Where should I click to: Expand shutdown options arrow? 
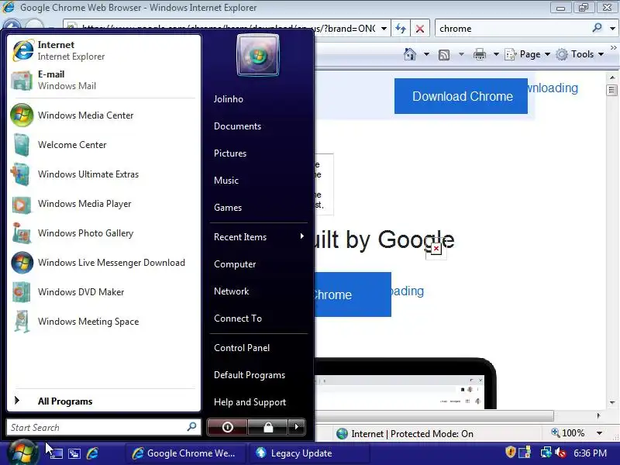click(297, 427)
